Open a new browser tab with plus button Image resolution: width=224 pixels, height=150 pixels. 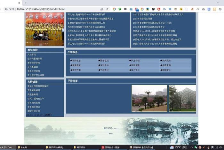coord(26,3)
